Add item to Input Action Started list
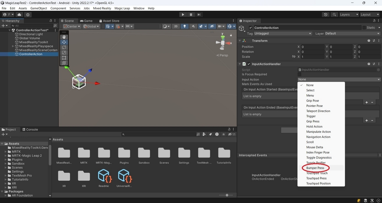Screen dimensions: 382x203 point(367,102)
